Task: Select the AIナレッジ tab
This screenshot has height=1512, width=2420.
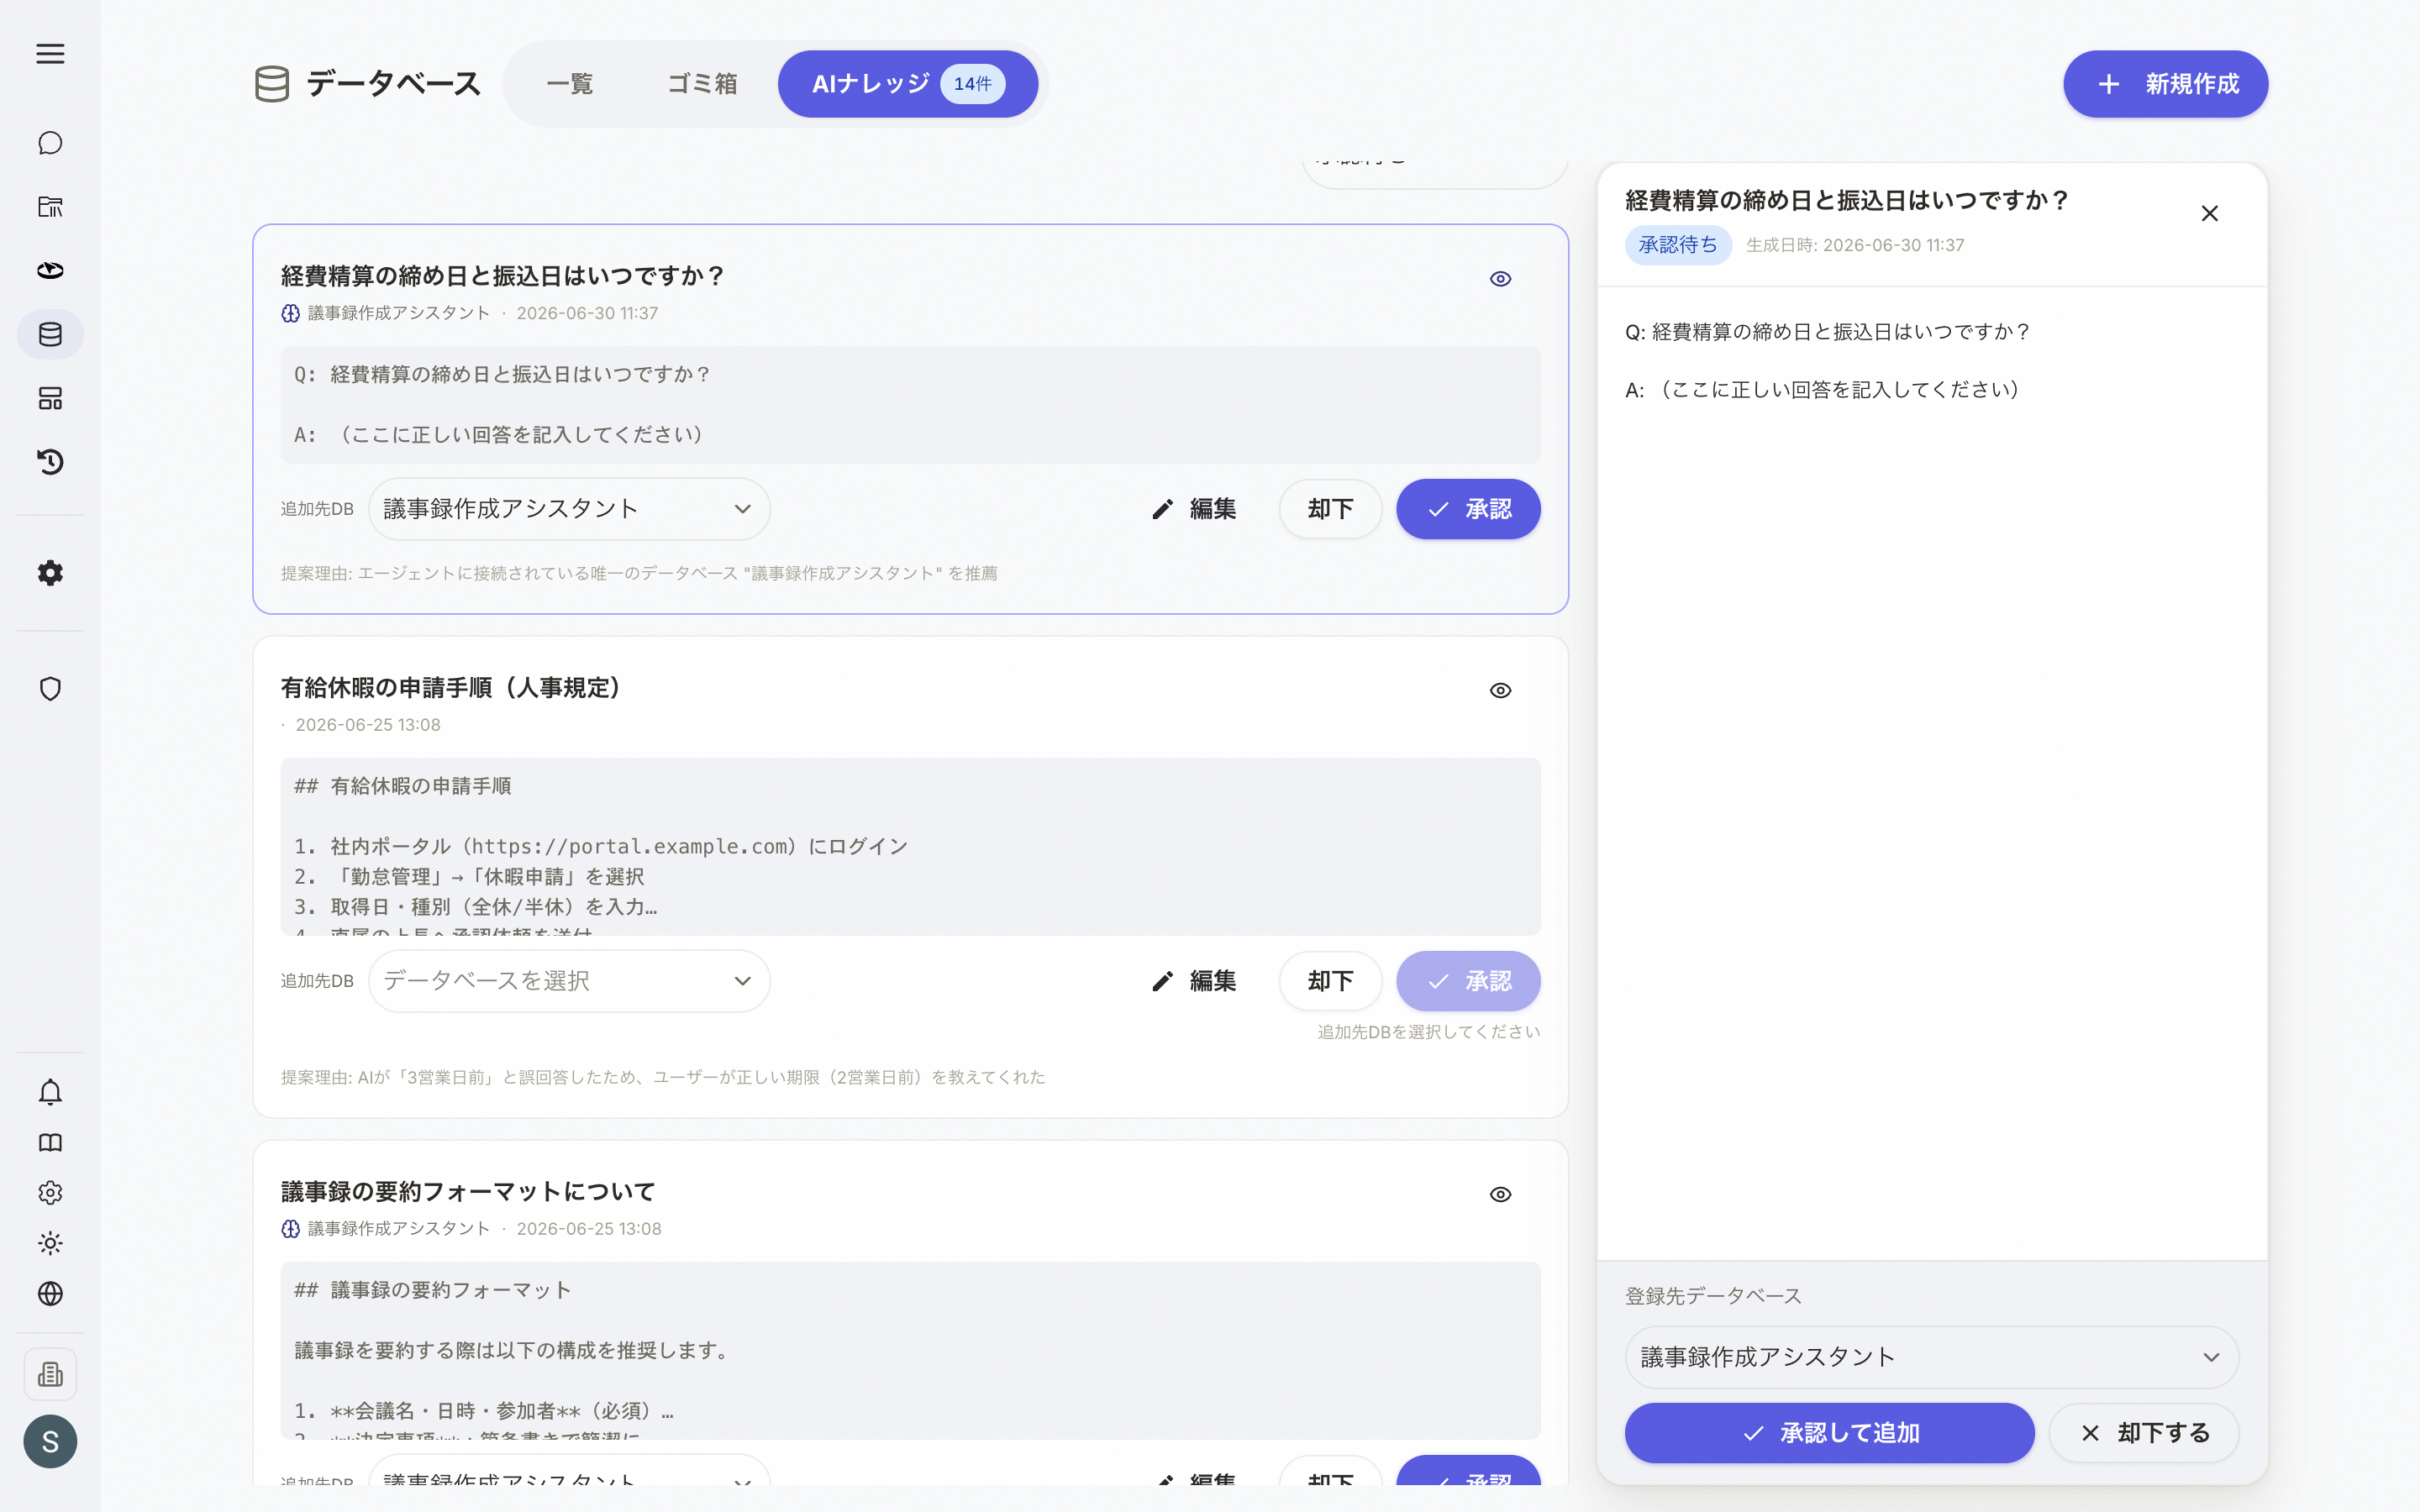Action: coord(907,84)
